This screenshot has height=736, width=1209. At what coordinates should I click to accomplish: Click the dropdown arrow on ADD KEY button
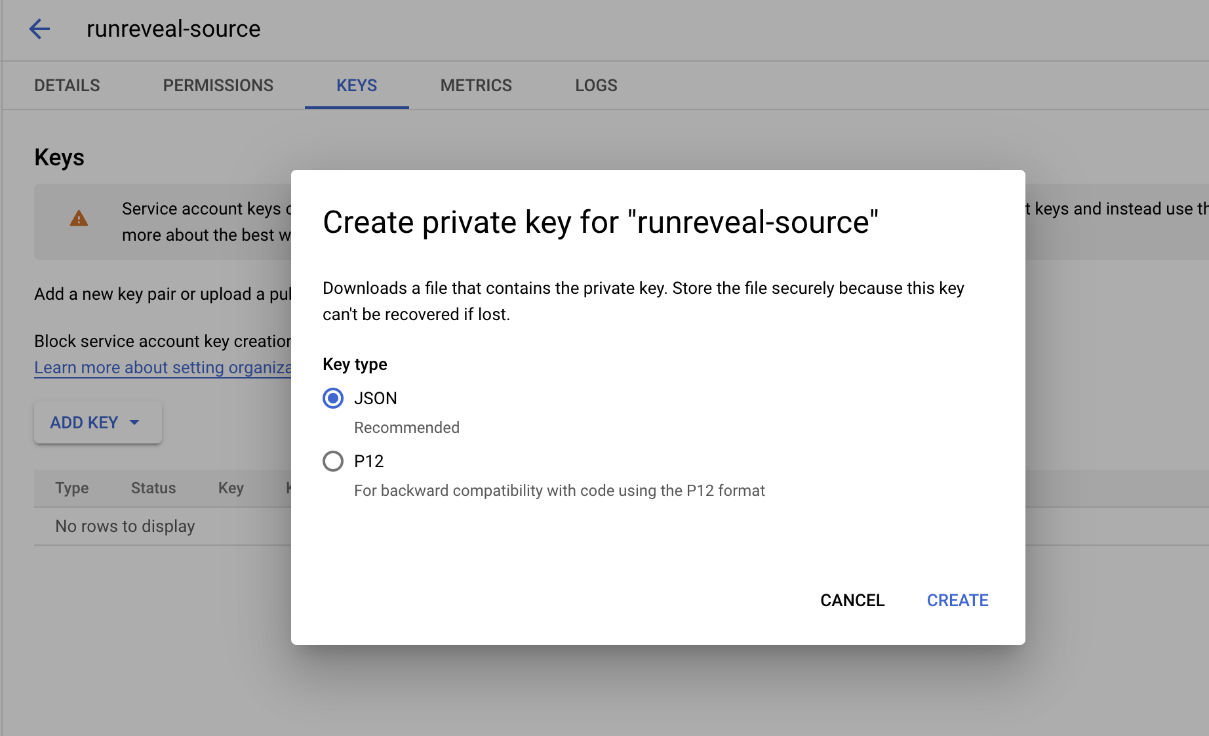(135, 422)
